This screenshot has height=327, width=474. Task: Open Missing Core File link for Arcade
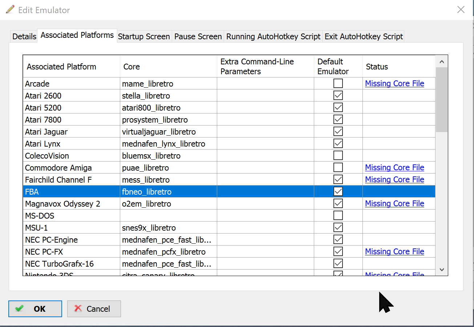point(394,83)
